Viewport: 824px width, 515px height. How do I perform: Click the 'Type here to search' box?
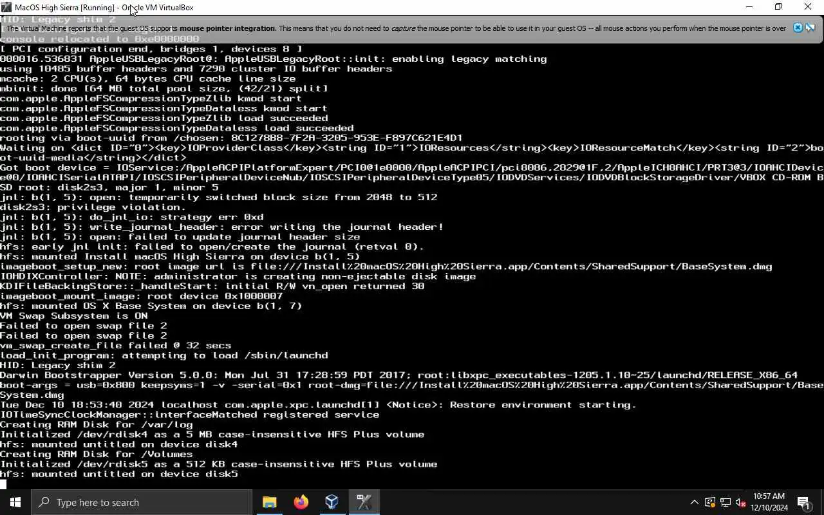pyautogui.click(x=142, y=502)
